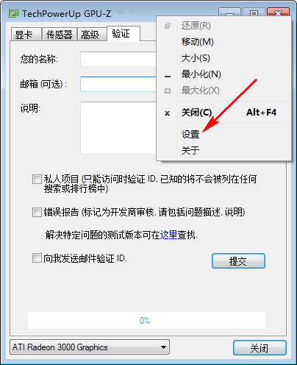Click the restore icon beside 还原(R)
The image size is (297, 365).
[x=168, y=26]
